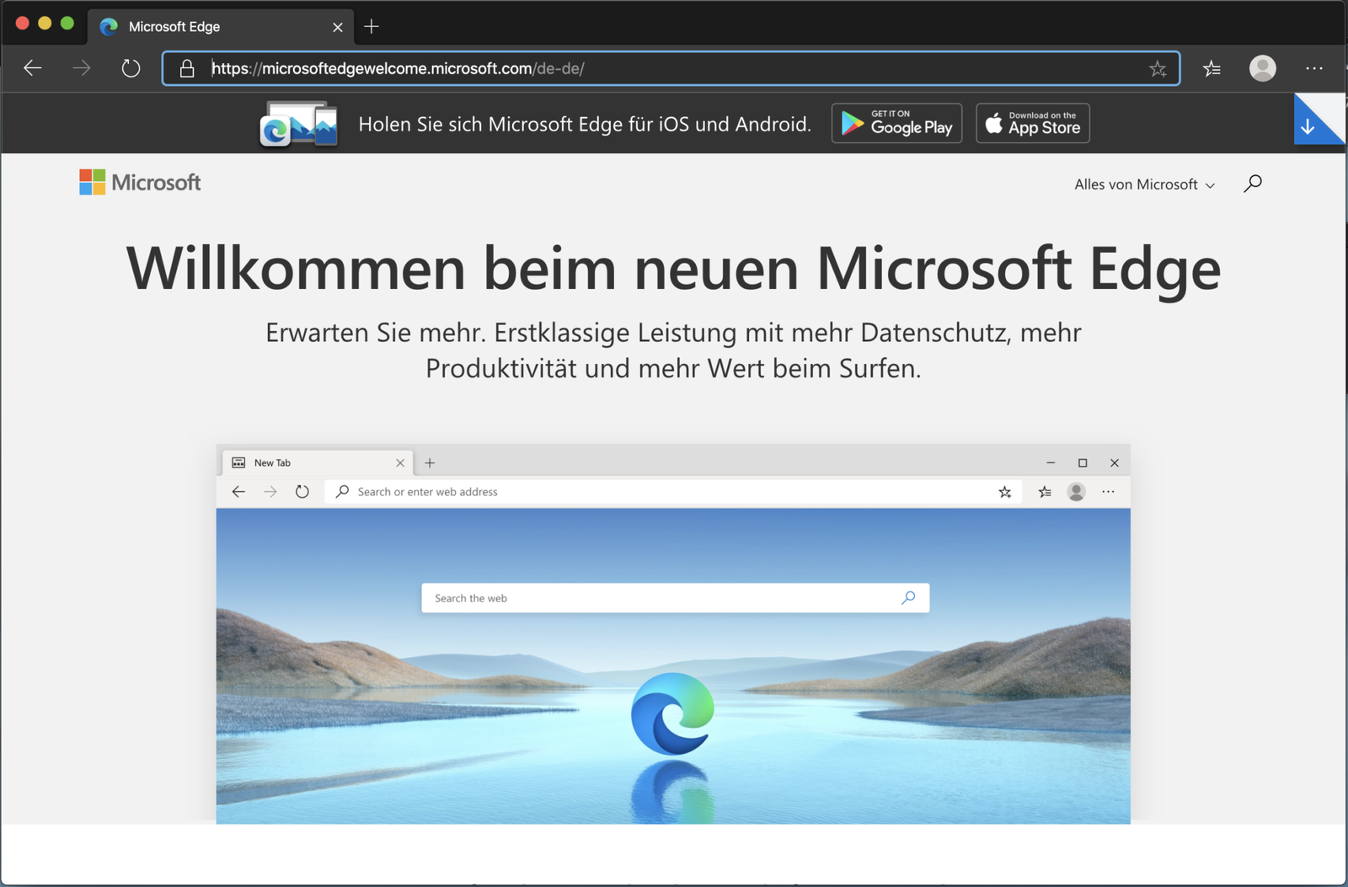Viewport: 1348px width, 887px height.
Task: View site info via the lock icon
Action: click(x=187, y=68)
